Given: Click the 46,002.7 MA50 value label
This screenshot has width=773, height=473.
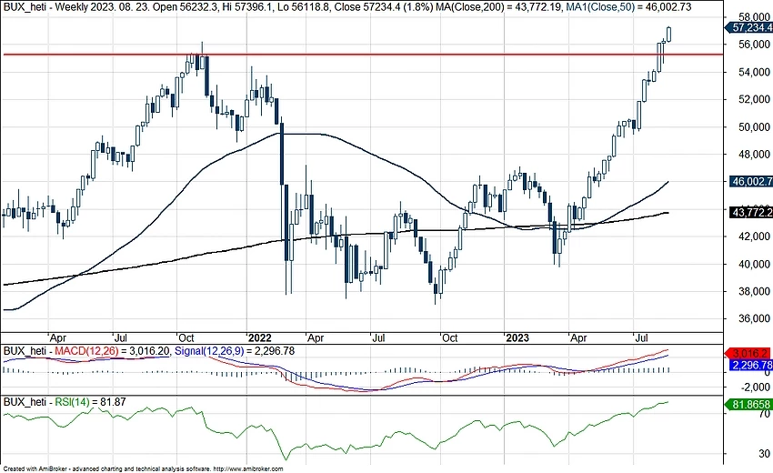Looking at the screenshot, I should (x=750, y=182).
